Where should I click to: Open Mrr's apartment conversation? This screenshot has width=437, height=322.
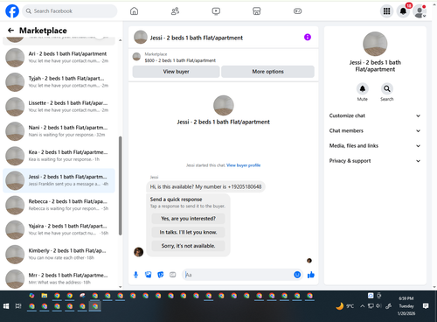click(x=59, y=278)
